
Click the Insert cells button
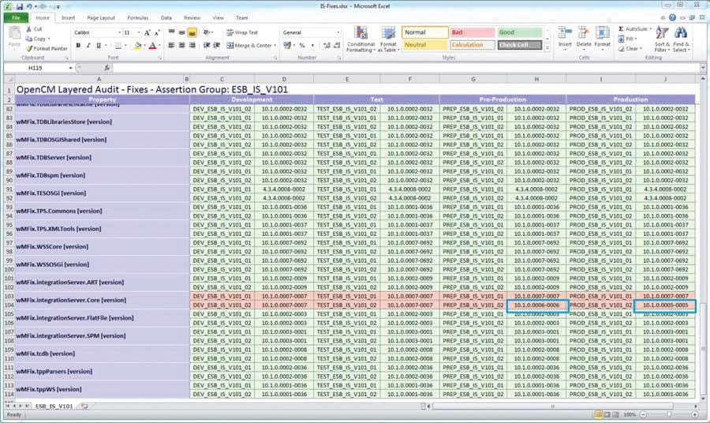(565, 38)
